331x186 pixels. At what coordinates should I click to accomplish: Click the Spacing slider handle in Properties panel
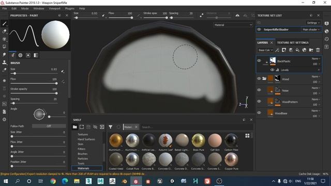13,103
